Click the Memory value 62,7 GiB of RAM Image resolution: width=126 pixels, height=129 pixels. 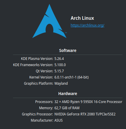point(67,108)
